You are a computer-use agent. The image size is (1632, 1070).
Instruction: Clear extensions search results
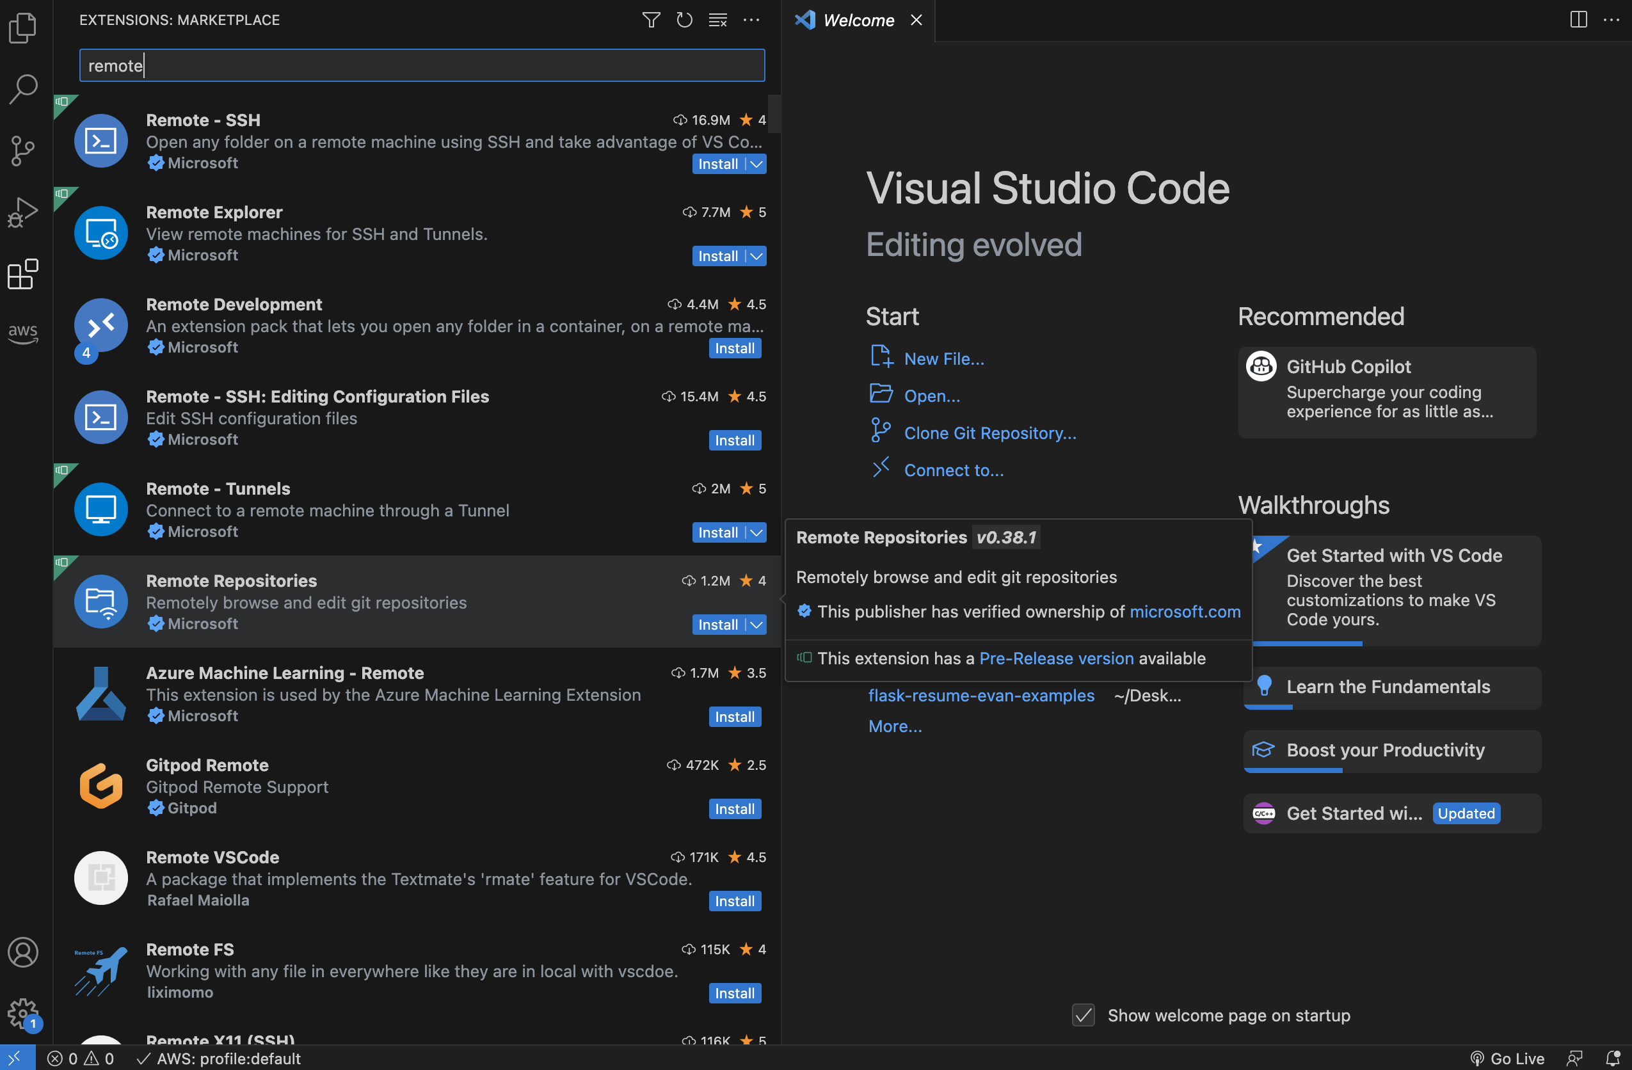click(x=718, y=20)
